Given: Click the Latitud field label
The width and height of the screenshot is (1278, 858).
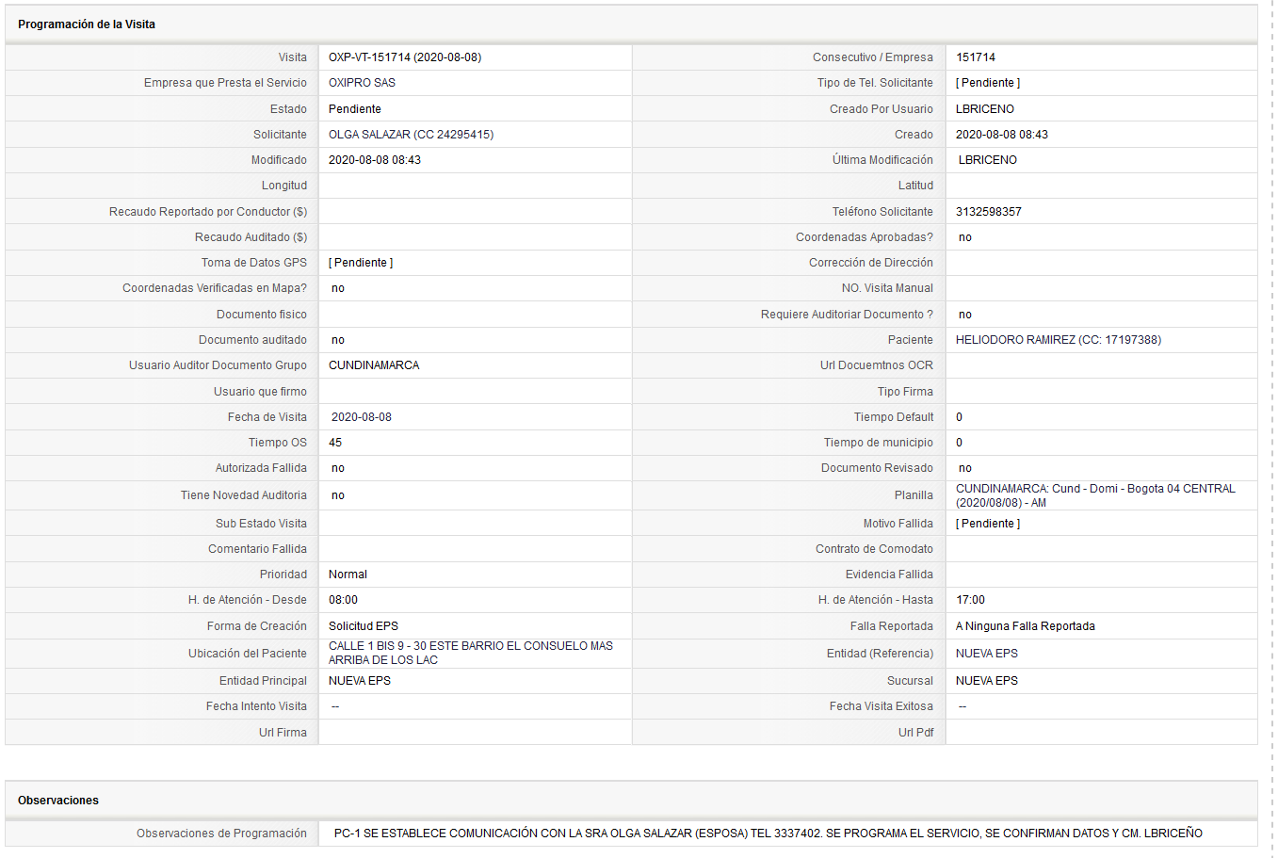Looking at the screenshot, I should coord(915,186).
